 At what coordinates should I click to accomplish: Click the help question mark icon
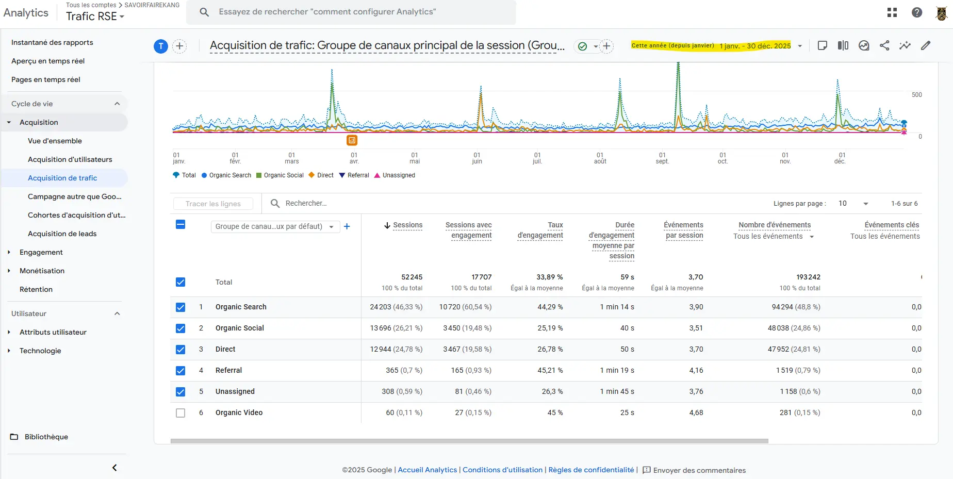point(917,12)
